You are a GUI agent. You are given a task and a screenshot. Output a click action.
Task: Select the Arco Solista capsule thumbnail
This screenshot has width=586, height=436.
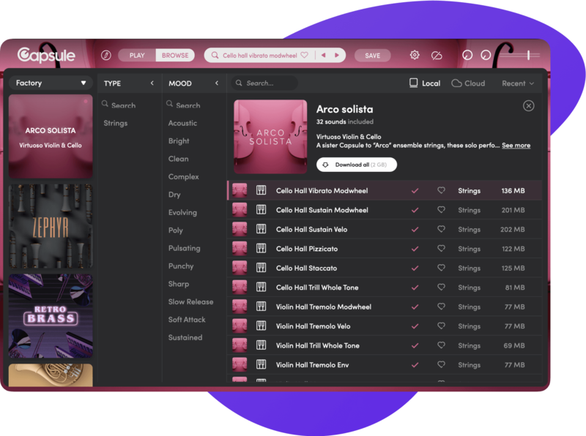click(x=51, y=136)
